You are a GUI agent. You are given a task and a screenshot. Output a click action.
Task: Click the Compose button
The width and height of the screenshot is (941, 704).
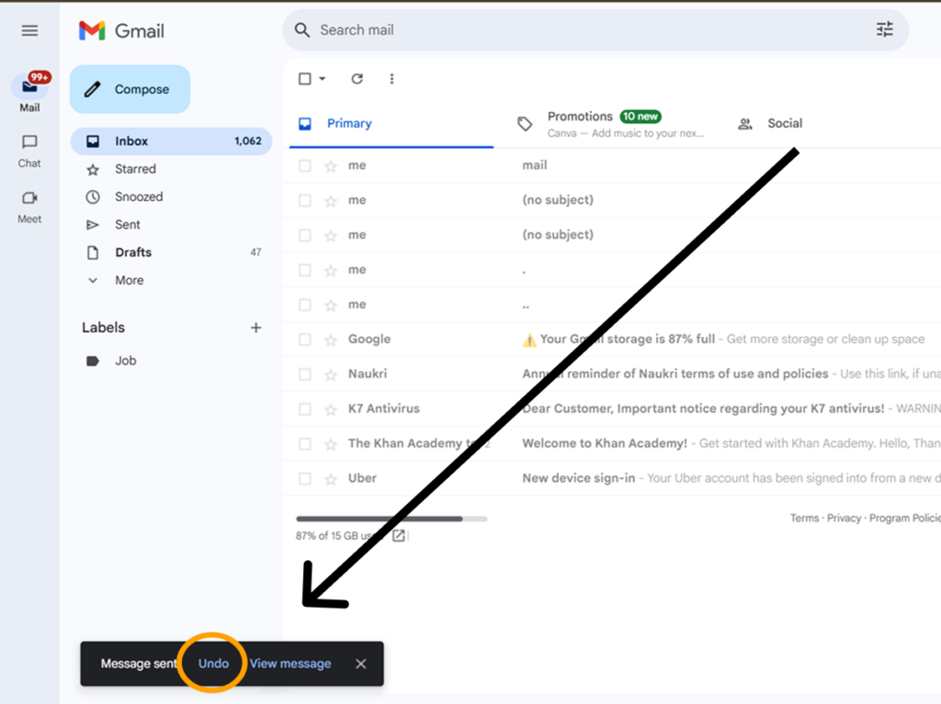[x=130, y=89]
